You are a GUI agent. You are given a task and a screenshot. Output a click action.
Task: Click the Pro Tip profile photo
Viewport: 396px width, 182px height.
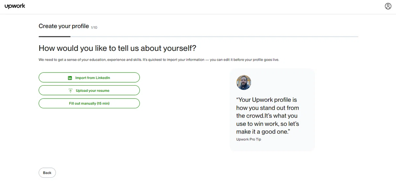[x=244, y=83]
